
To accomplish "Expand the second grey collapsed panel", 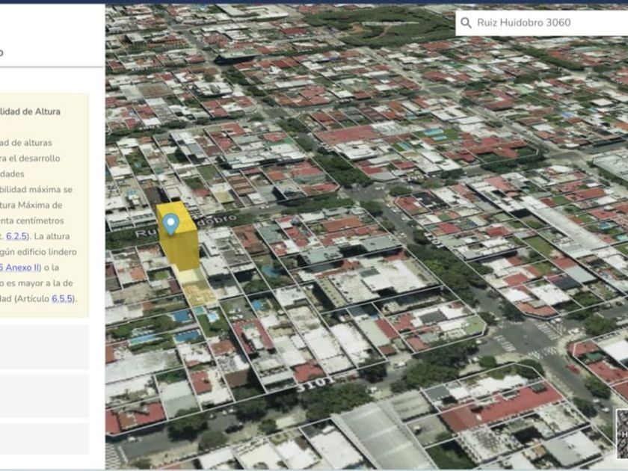I will tap(43, 395).
